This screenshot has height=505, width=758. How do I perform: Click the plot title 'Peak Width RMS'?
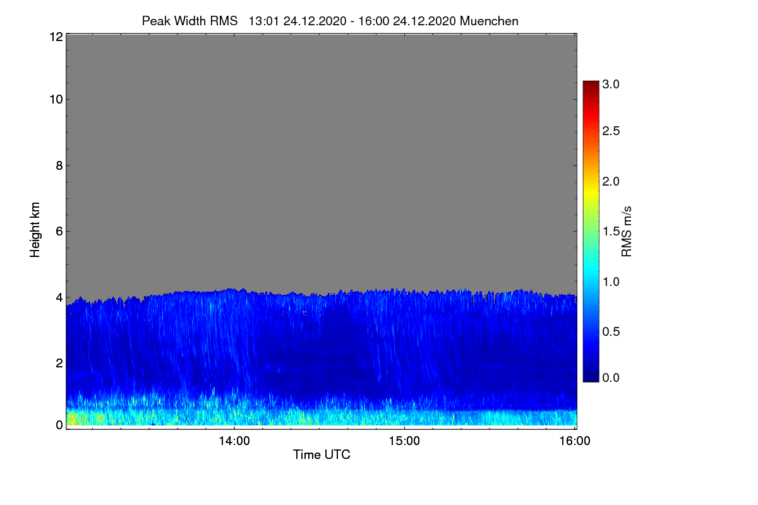[x=189, y=21]
